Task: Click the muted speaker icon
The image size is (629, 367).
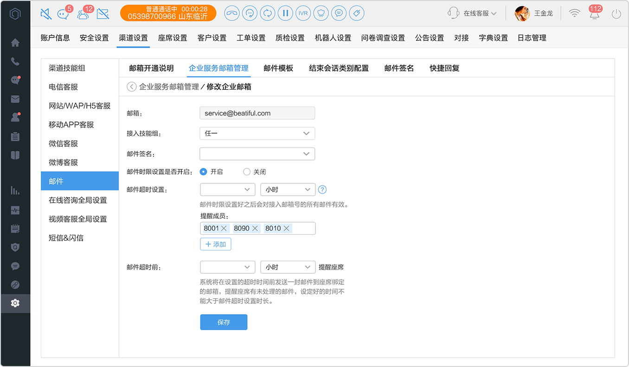Action: pos(46,13)
